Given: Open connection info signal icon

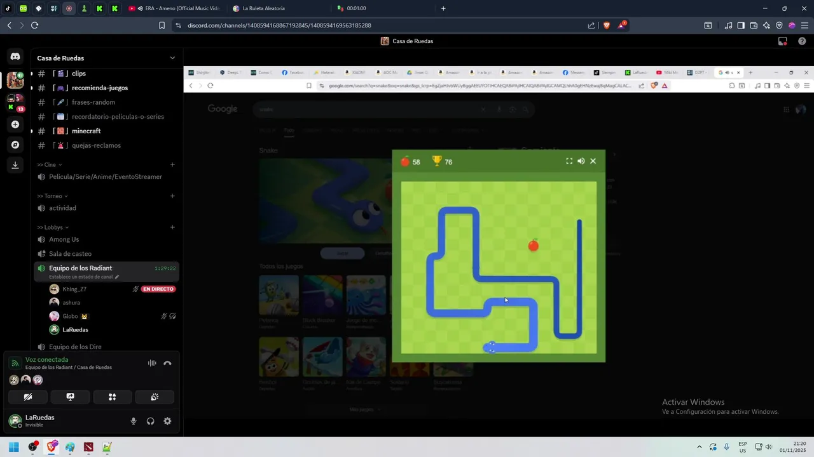Looking at the screenshot, I should [15, 363].
